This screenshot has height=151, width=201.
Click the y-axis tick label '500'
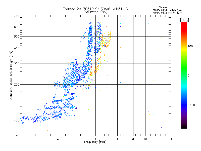point(17,36)
